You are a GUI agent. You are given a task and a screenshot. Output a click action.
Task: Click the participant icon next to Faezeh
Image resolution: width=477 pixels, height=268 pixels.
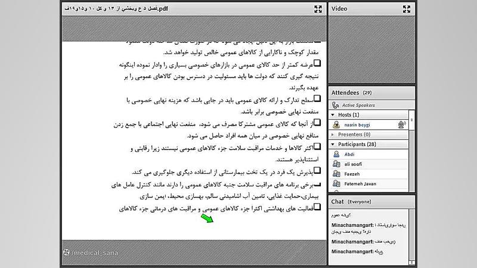[x=336, y=174]
